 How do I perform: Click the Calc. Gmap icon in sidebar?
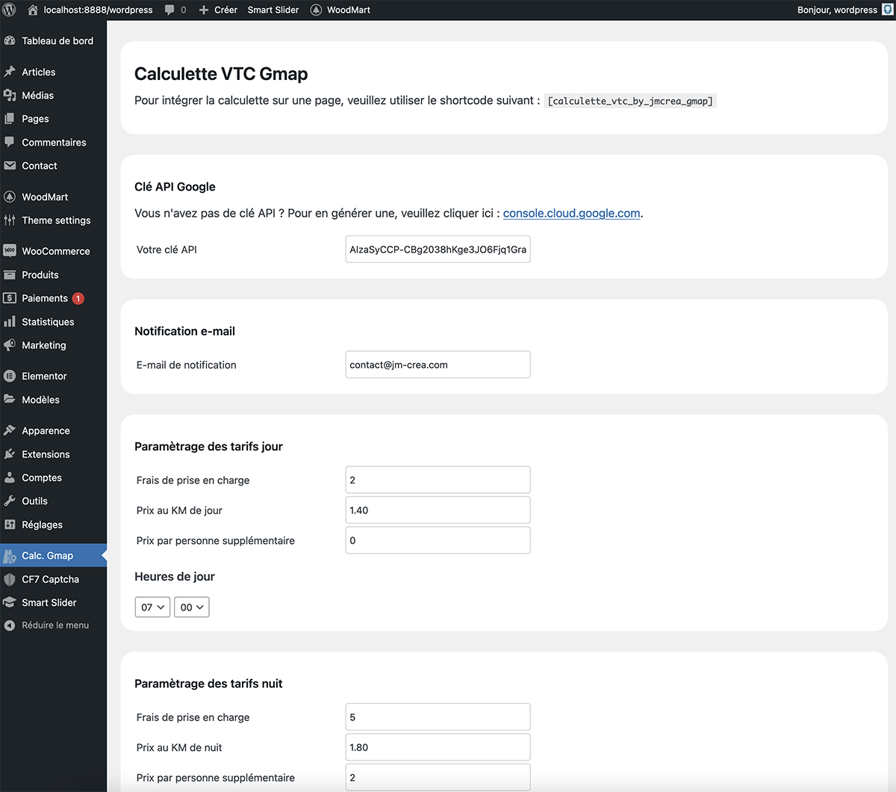(10, 556)
